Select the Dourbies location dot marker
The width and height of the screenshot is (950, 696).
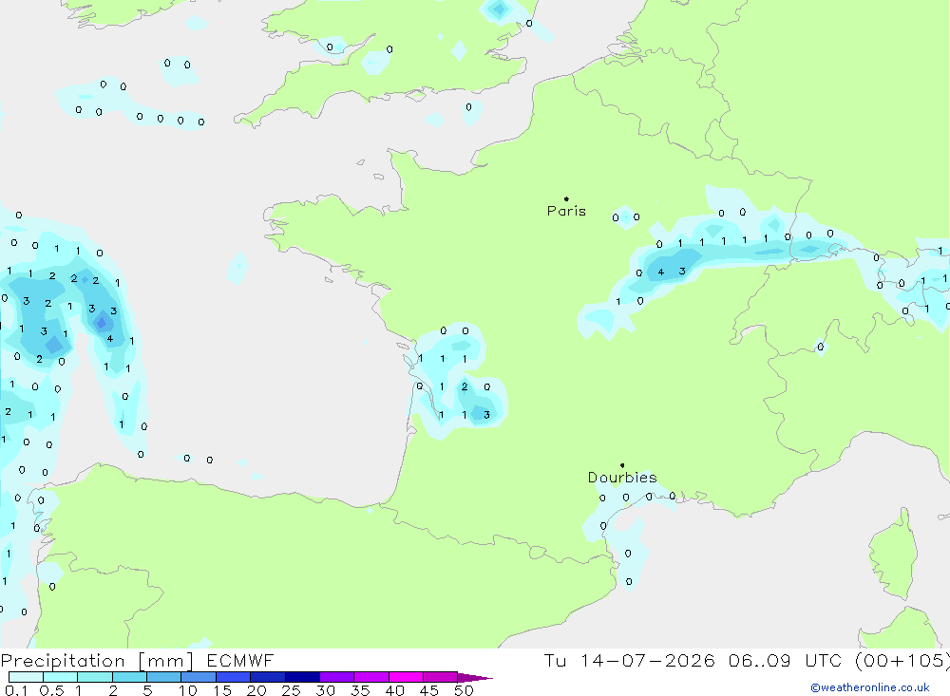(x=622, y=465)
